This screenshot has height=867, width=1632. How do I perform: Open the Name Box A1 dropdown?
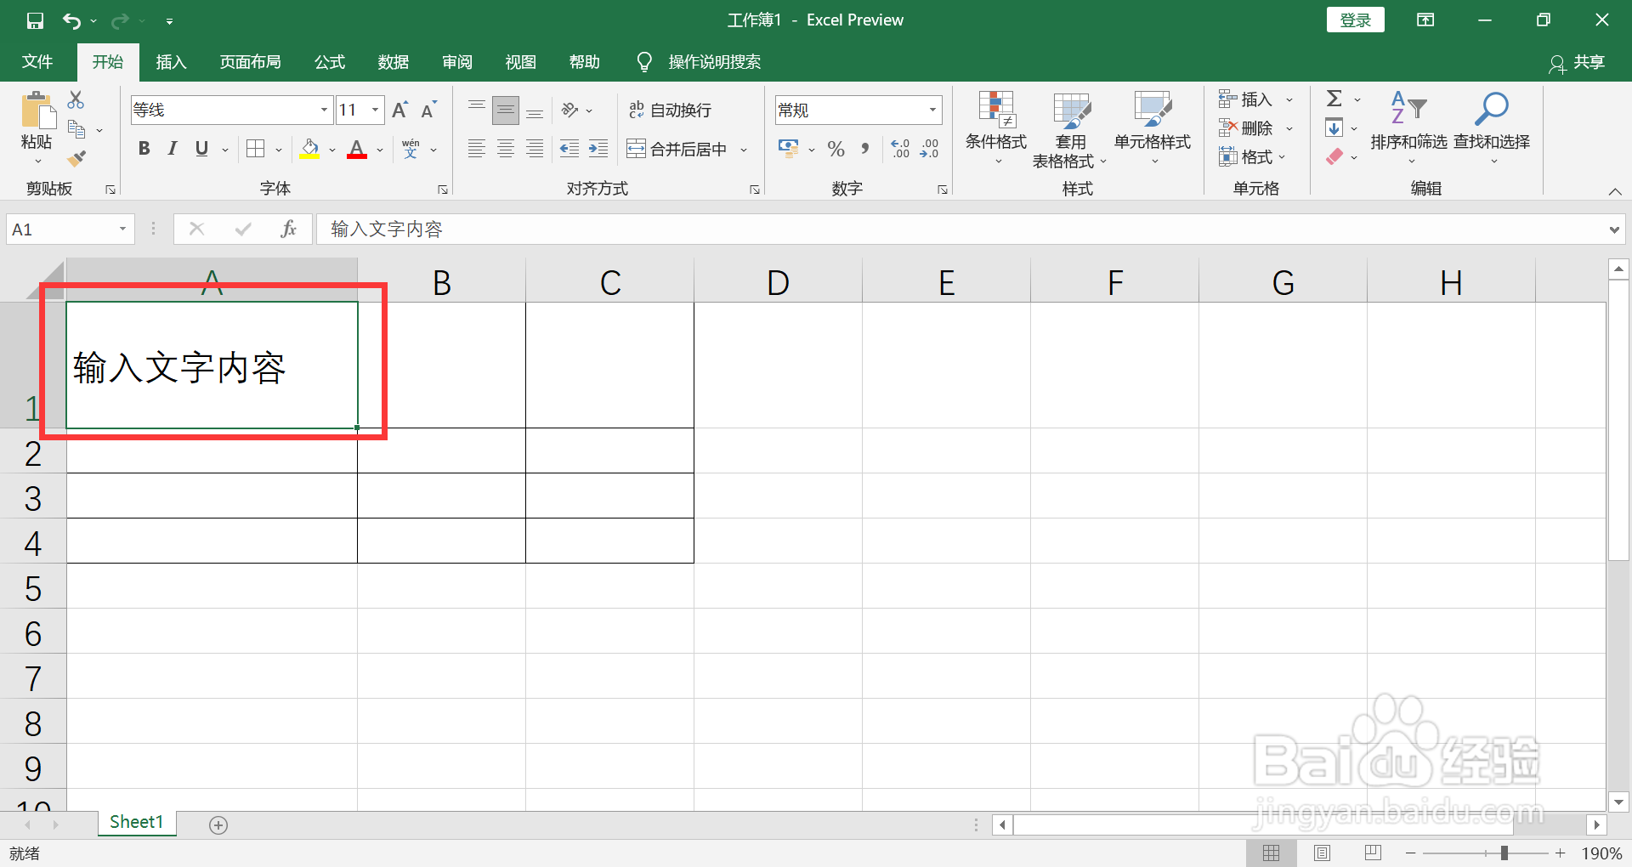click(x=123, y=229)
